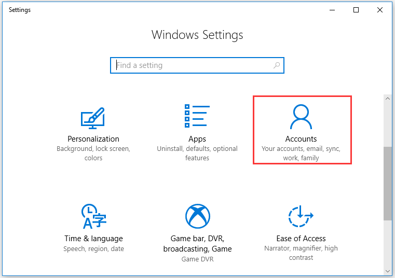Close the Settings window
Image resolution: width=395 pixels, height=278 pixels.
[x=380, y=10]
